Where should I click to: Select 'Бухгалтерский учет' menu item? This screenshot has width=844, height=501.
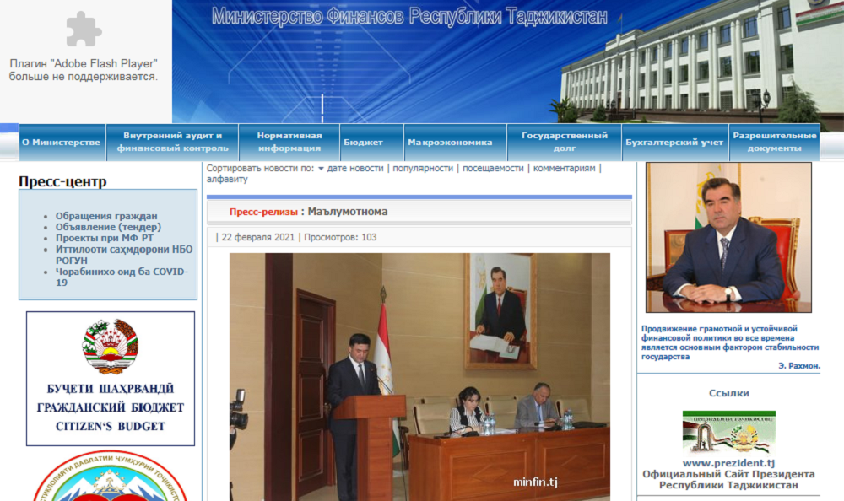coord(674,143)
